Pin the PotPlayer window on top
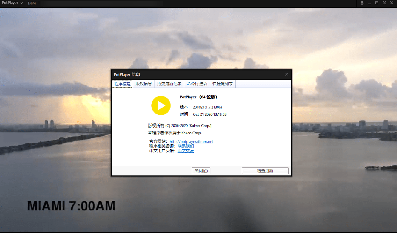Screen dimensions: 397x233 [x=362, y=3]
